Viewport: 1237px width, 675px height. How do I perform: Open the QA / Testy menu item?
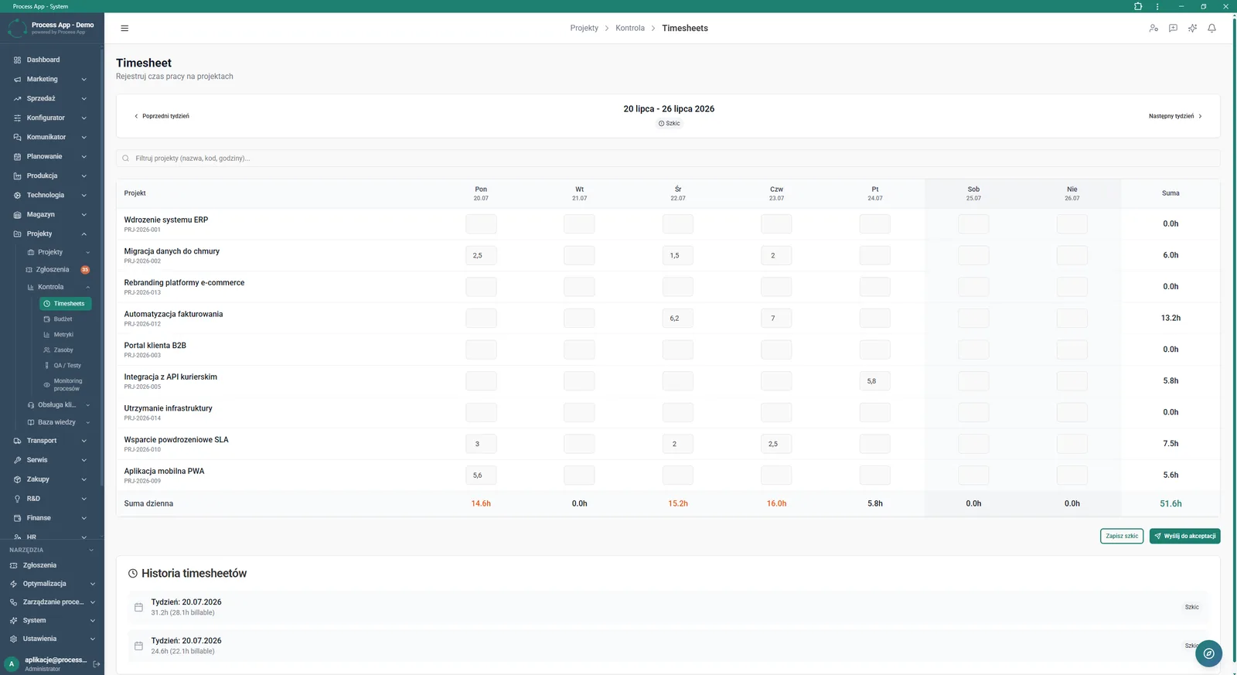pos(66,366)
